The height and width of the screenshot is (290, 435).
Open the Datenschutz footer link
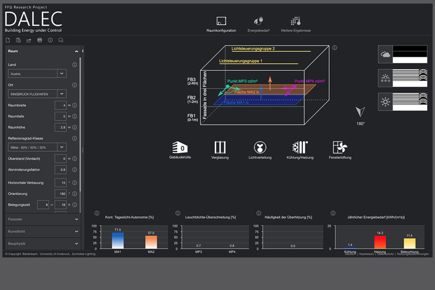386,254
